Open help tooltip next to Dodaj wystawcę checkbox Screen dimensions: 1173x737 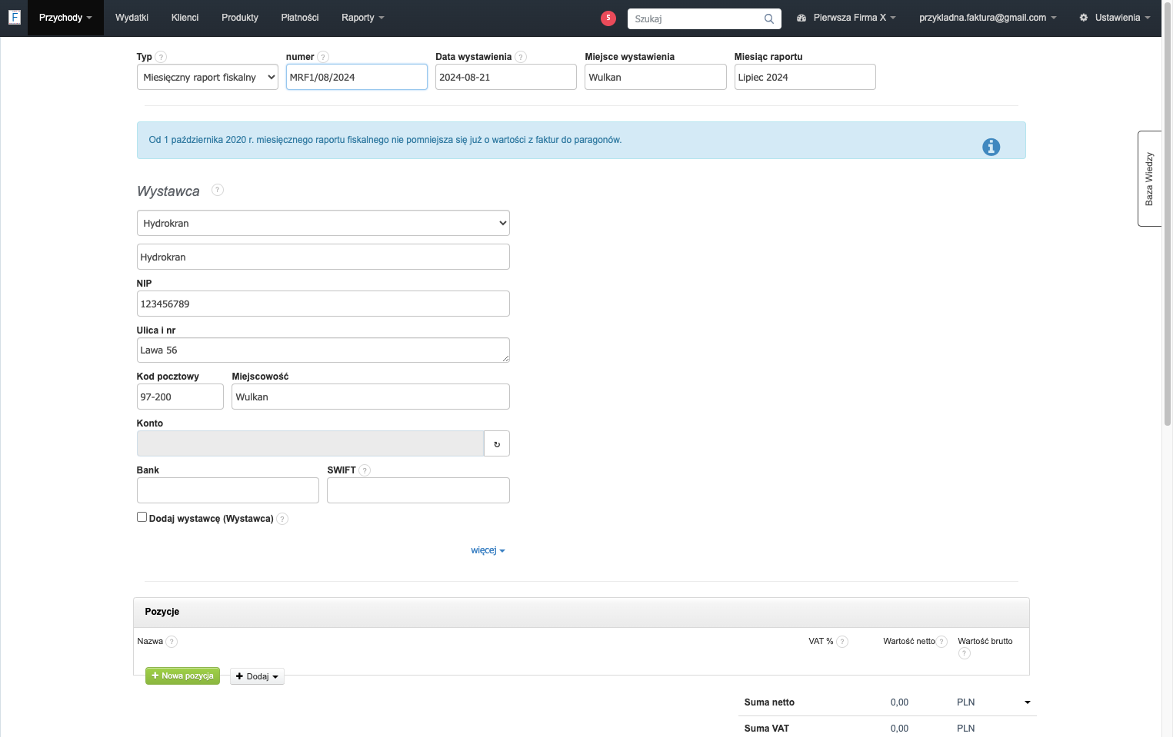tap(282, 519)
